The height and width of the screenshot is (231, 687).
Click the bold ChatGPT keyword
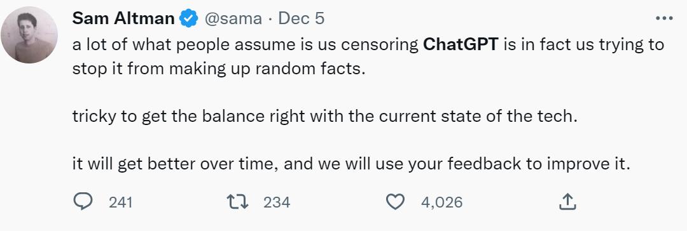point(461,44)
